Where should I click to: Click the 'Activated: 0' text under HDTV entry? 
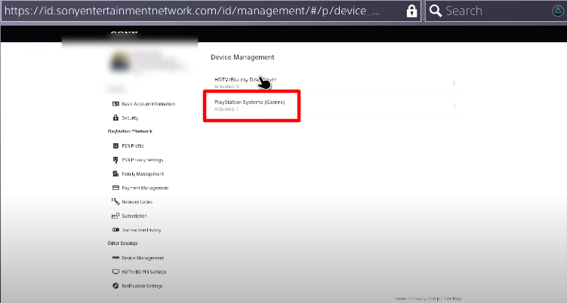(x=226, y=87)
